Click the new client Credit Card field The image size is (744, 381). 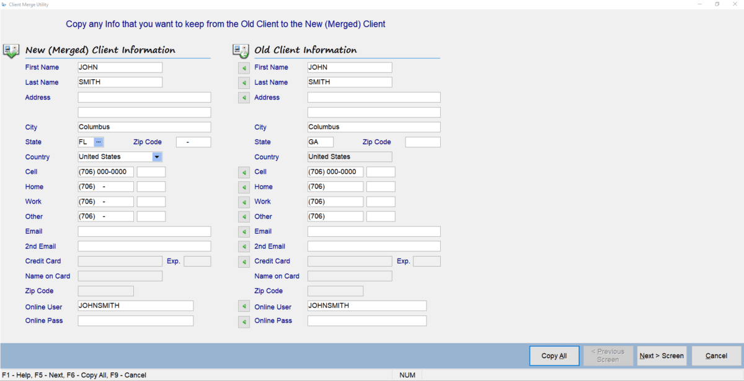click(x=120, y=261)
